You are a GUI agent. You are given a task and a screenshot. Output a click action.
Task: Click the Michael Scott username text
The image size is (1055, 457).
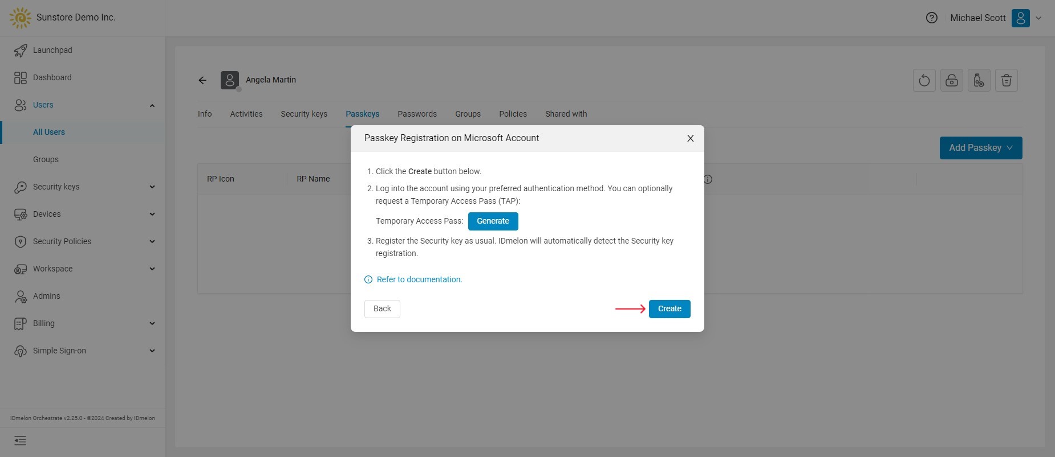click(978, 18)
